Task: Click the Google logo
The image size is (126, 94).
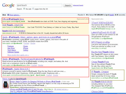Action: (9, 6)
